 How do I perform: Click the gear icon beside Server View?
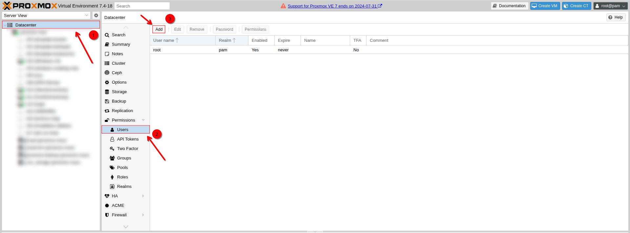click(96, 15)
